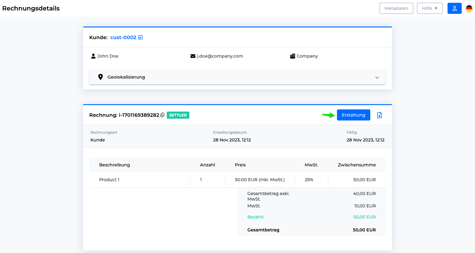475x253 pixels.
Task: Download invoice PDF icon
Action: (x=380, y=115)
